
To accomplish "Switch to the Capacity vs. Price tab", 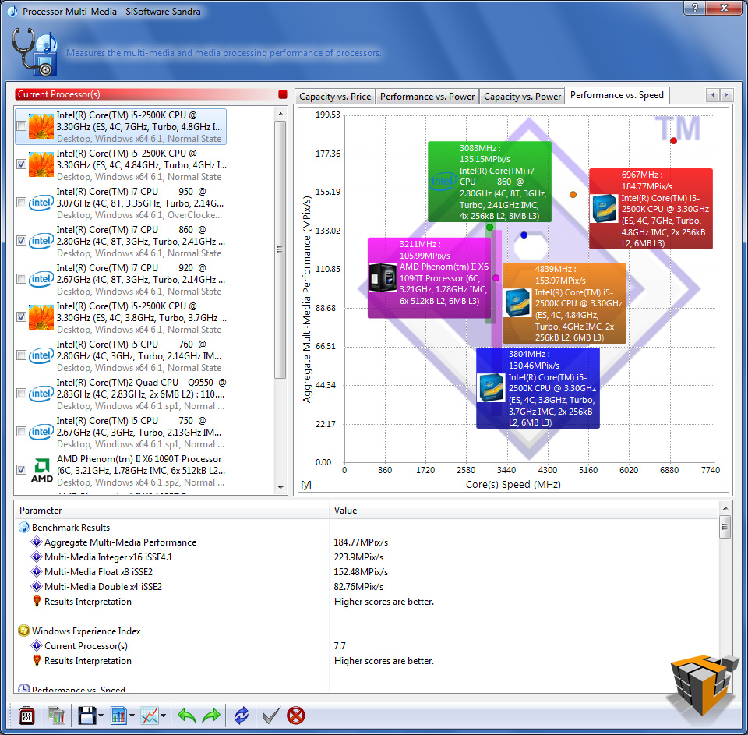I will (335, 97).
